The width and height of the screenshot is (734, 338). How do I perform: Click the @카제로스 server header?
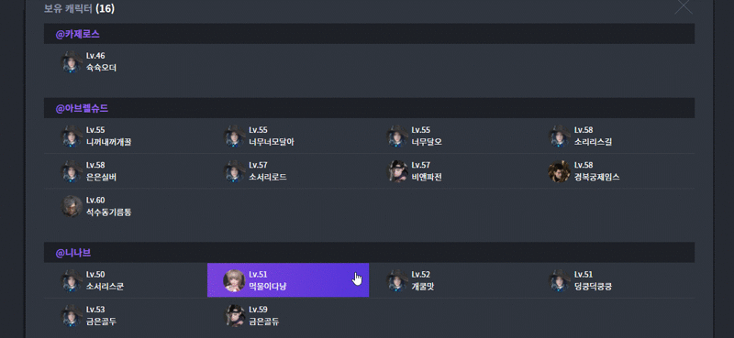coord(370,34)
